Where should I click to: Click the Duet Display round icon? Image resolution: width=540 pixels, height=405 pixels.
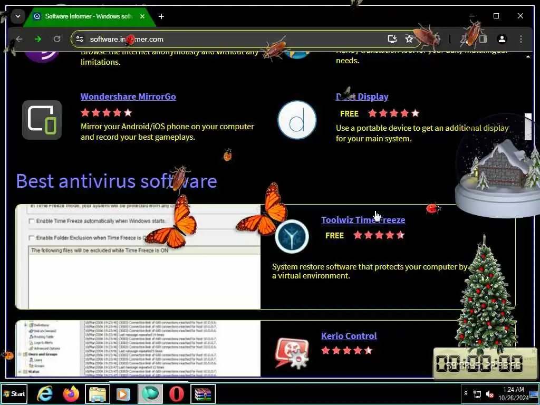pos(297,120)
